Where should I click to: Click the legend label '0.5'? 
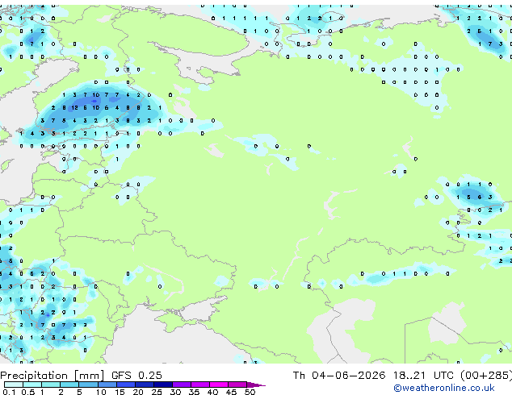[28, 392]
